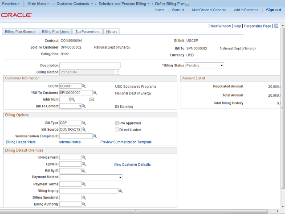285x214 pixels.
Task: Click into the Description text field
Action: (90, 66)
